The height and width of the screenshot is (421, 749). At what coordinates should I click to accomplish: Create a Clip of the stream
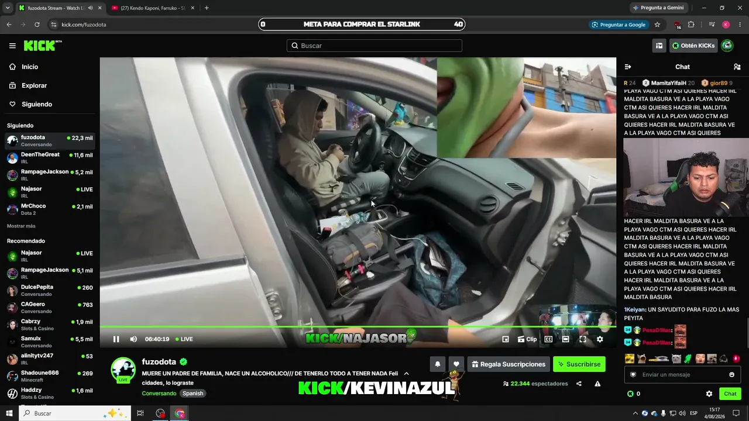point(527,339)
